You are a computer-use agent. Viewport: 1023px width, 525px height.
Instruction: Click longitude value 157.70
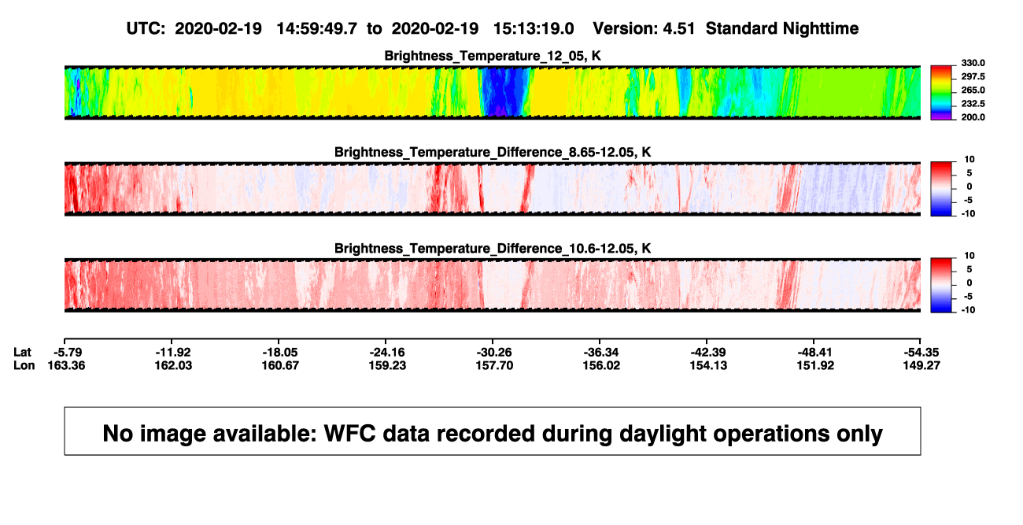[x=494, y=364]
